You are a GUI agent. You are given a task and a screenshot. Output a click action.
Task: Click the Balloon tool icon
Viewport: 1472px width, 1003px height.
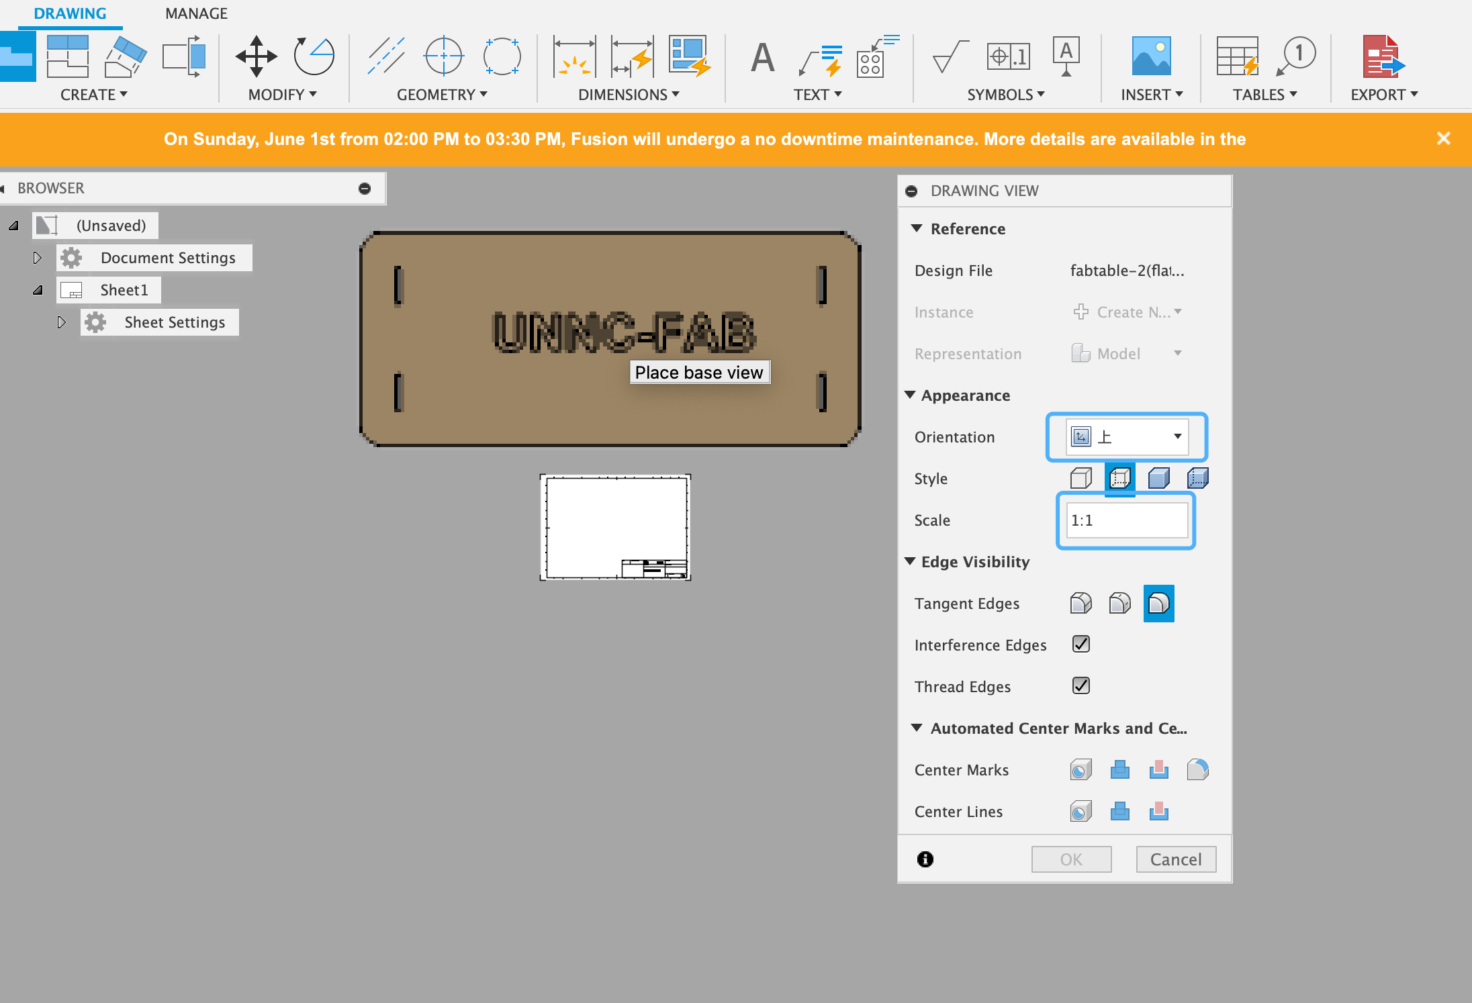click(1295, 56)
